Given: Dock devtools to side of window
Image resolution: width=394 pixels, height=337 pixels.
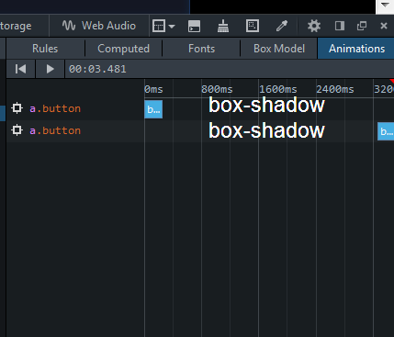Looking at the screenshot, I should [x=340, y=26].
